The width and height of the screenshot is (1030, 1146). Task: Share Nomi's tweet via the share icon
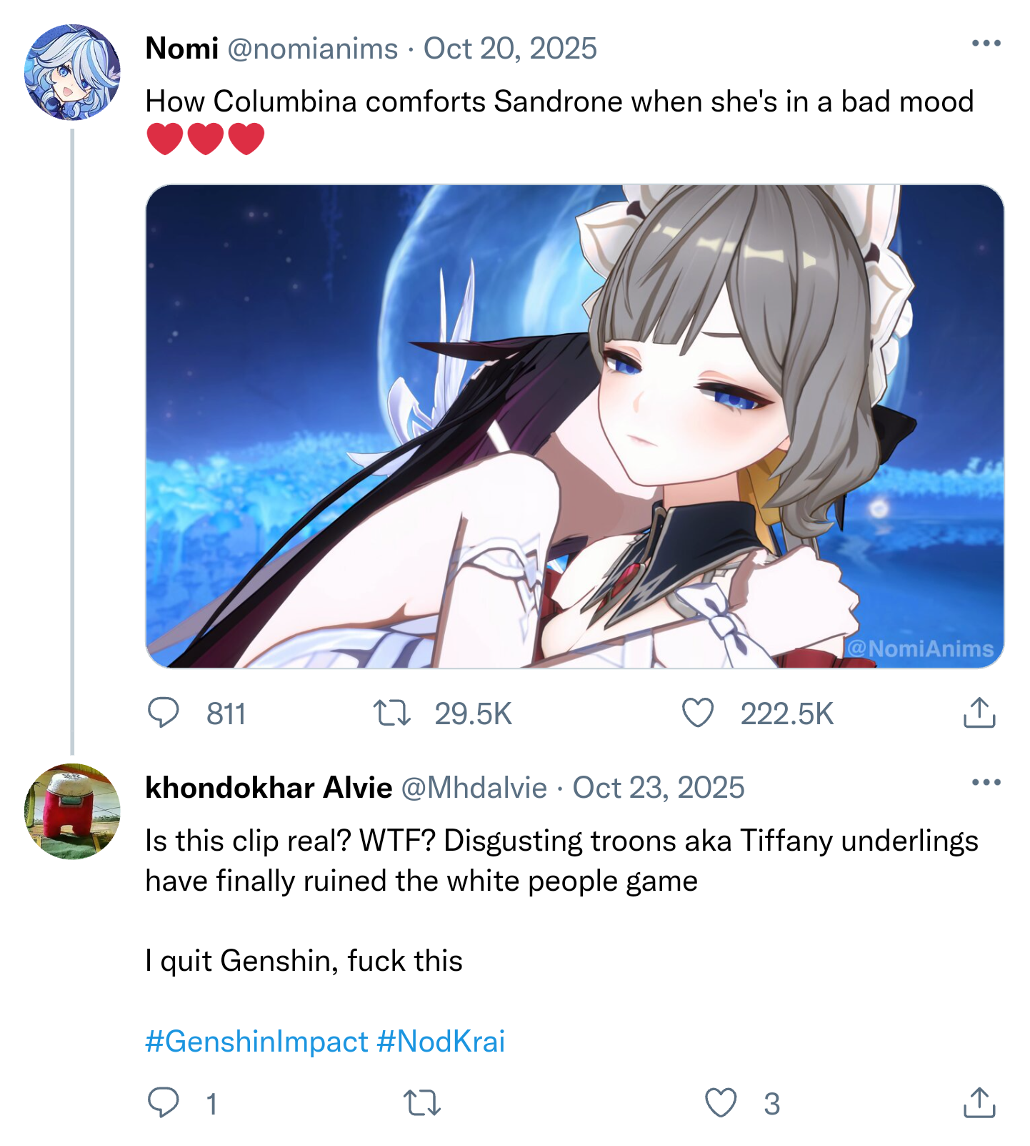[x=979, y=712]
